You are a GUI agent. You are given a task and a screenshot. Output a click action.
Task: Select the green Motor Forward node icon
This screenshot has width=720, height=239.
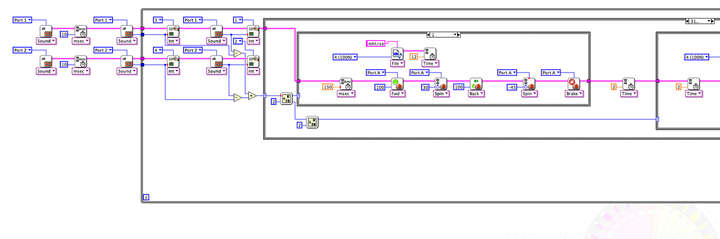point(397,84)
